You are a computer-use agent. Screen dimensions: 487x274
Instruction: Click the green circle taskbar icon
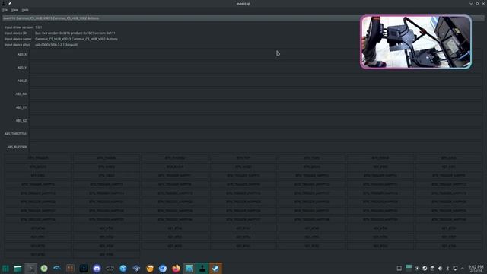click(x=44, y=269)
